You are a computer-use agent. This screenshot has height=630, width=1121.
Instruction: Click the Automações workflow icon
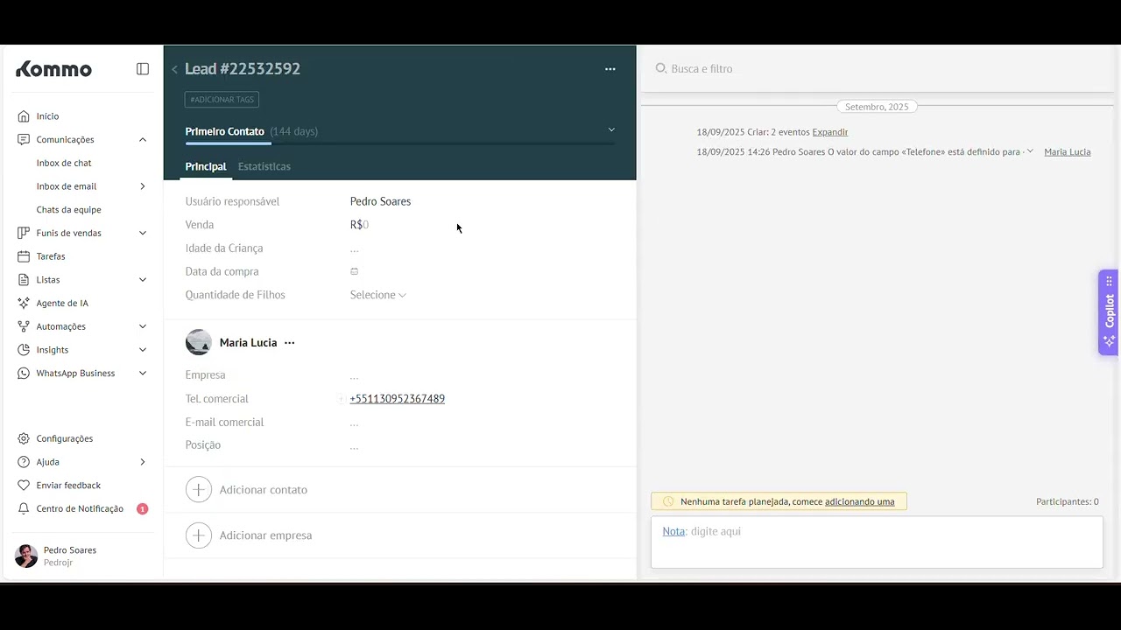pos(24,326)
